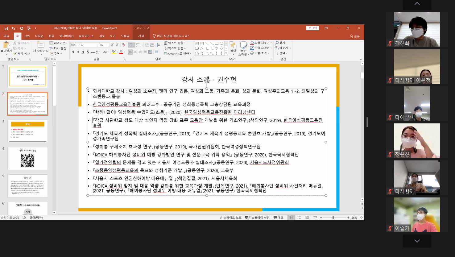Expand Shape Outline (도형 윤곽선) dropdown
This screenshot has width=455, height=257.
click(261, 48)
